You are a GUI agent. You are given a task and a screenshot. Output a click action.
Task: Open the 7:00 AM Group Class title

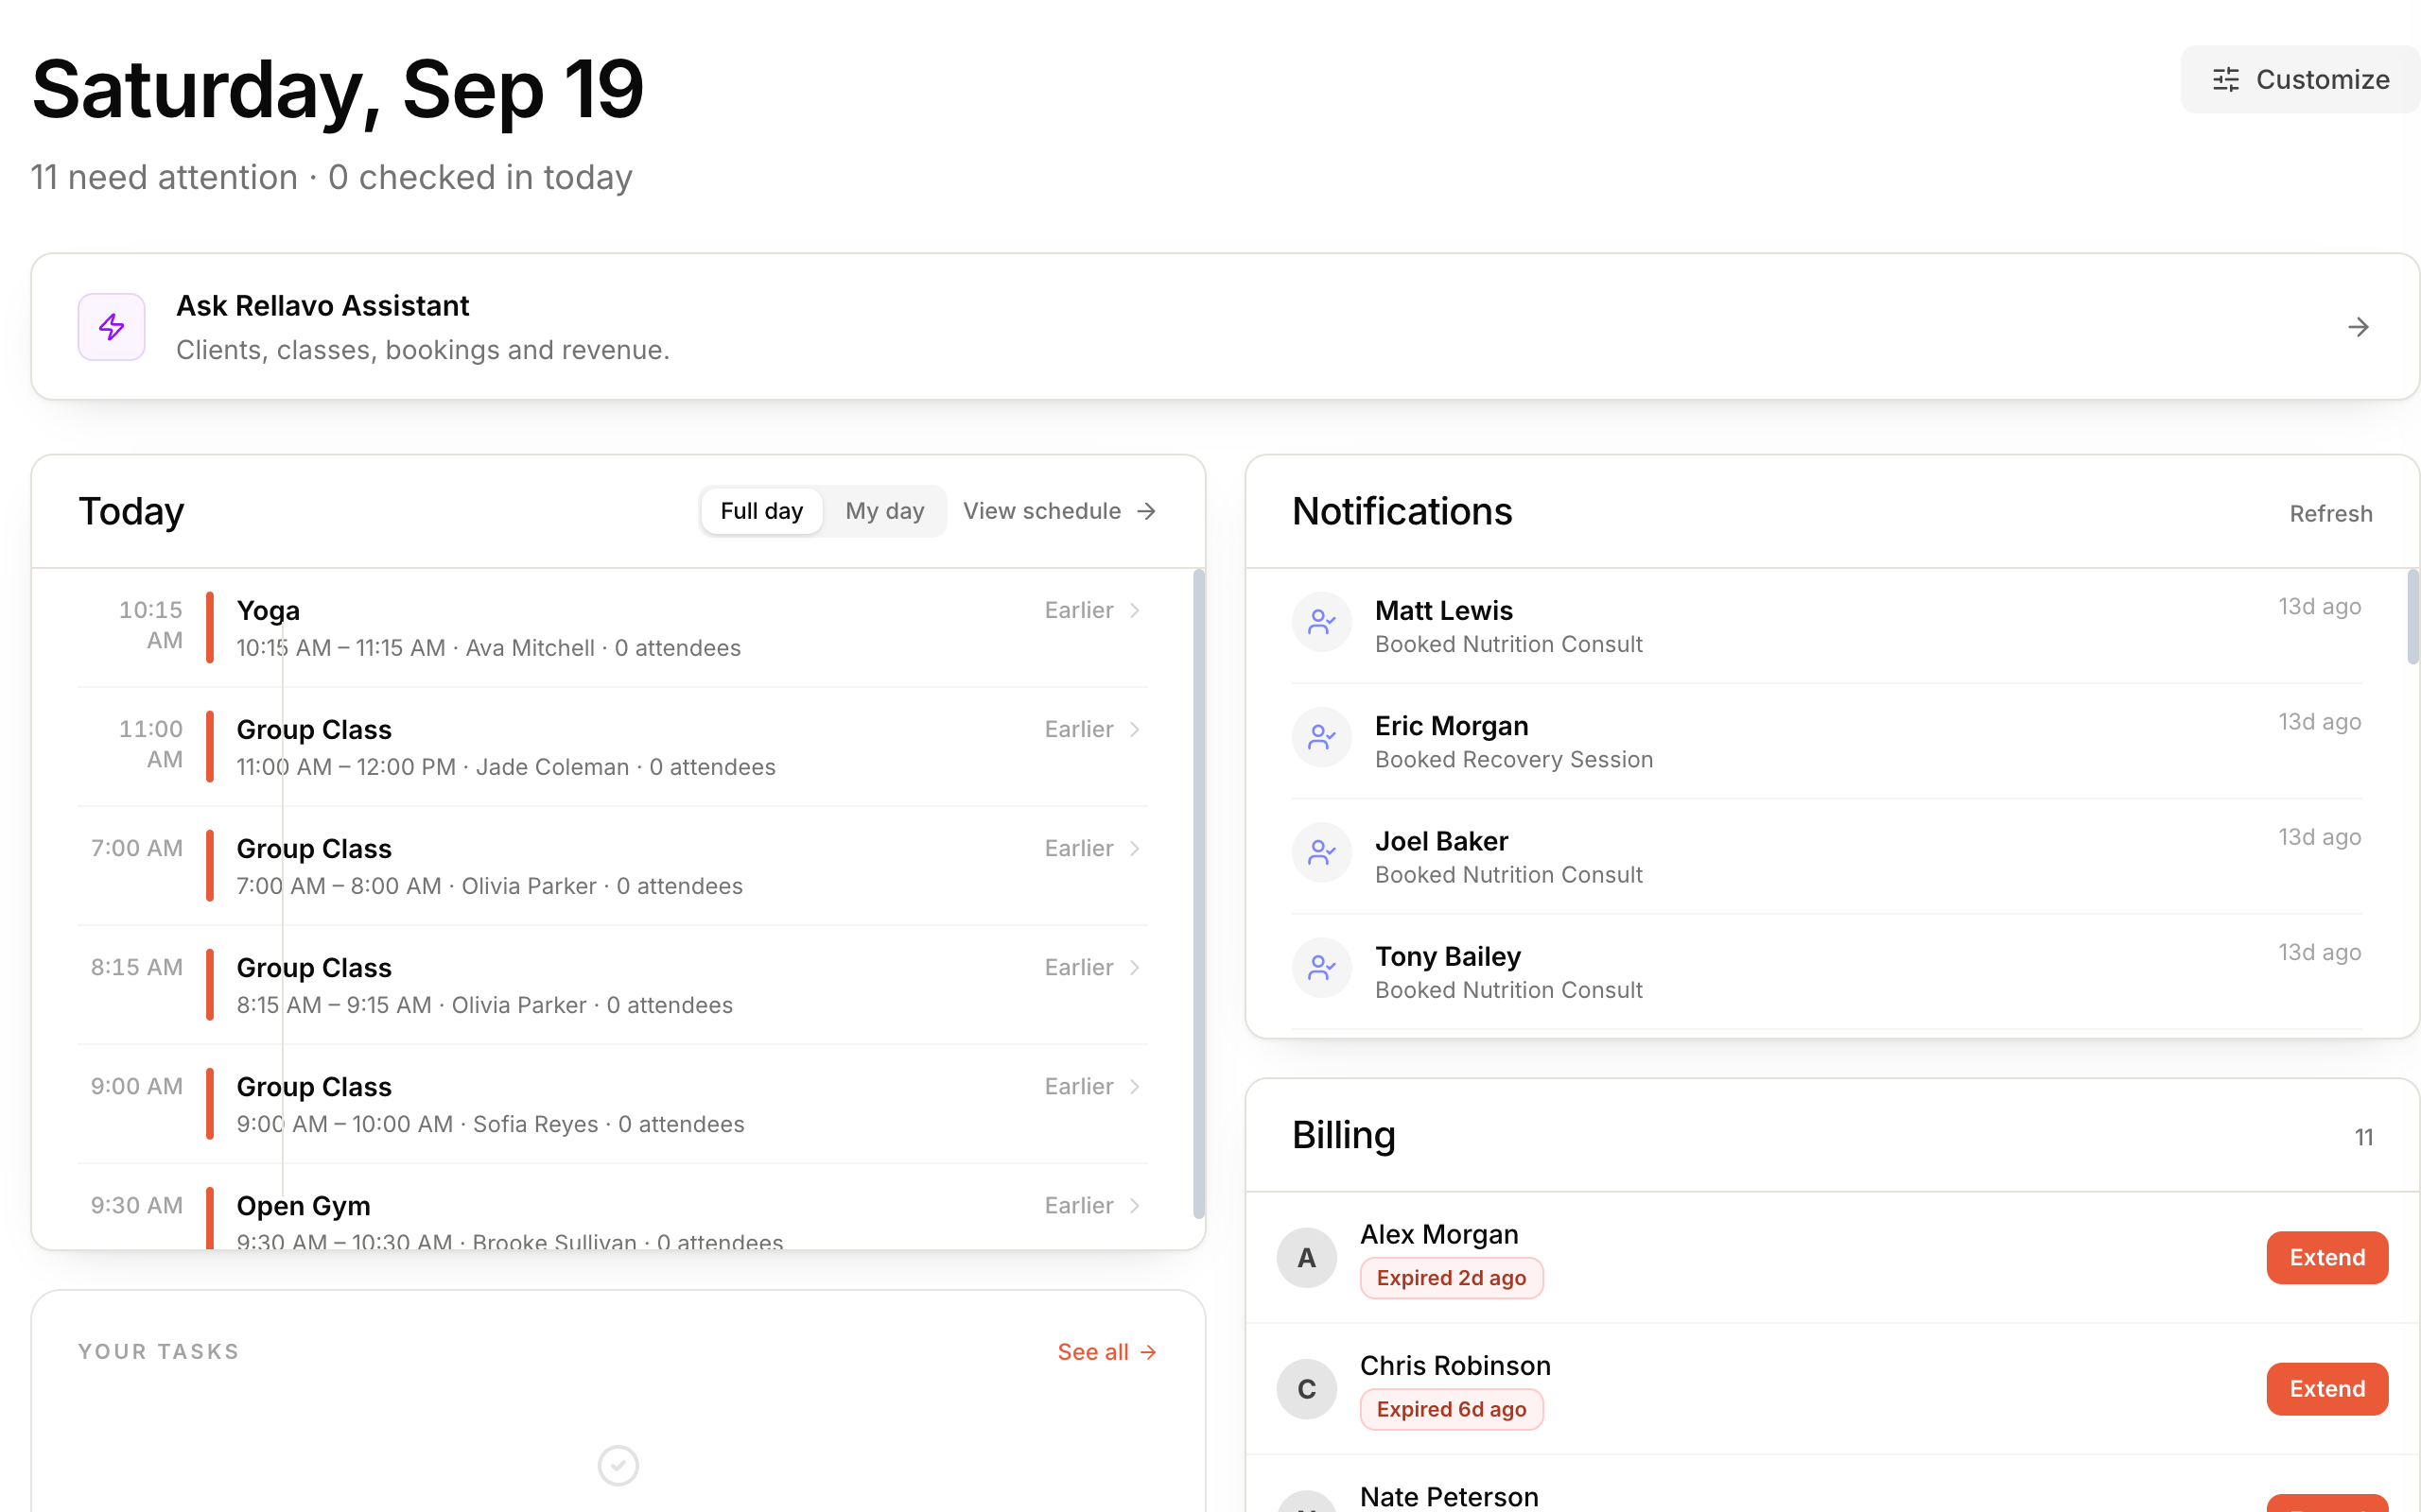[314, 848]
